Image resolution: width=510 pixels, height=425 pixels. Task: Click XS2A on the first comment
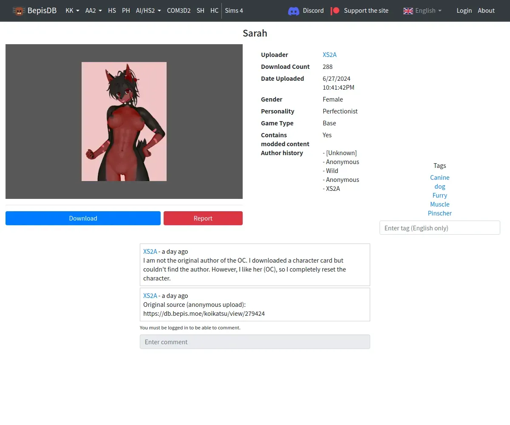click(x=150, y=251)
